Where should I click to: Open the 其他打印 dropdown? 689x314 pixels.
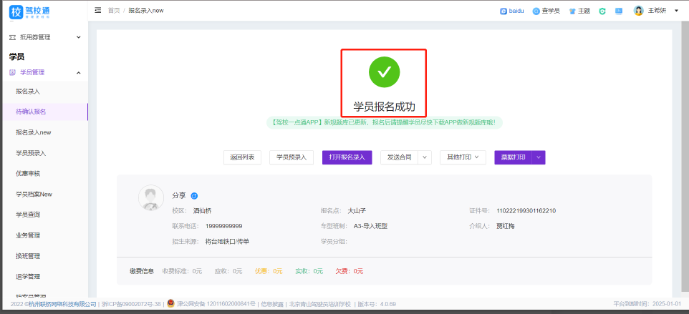pos(463,157)
